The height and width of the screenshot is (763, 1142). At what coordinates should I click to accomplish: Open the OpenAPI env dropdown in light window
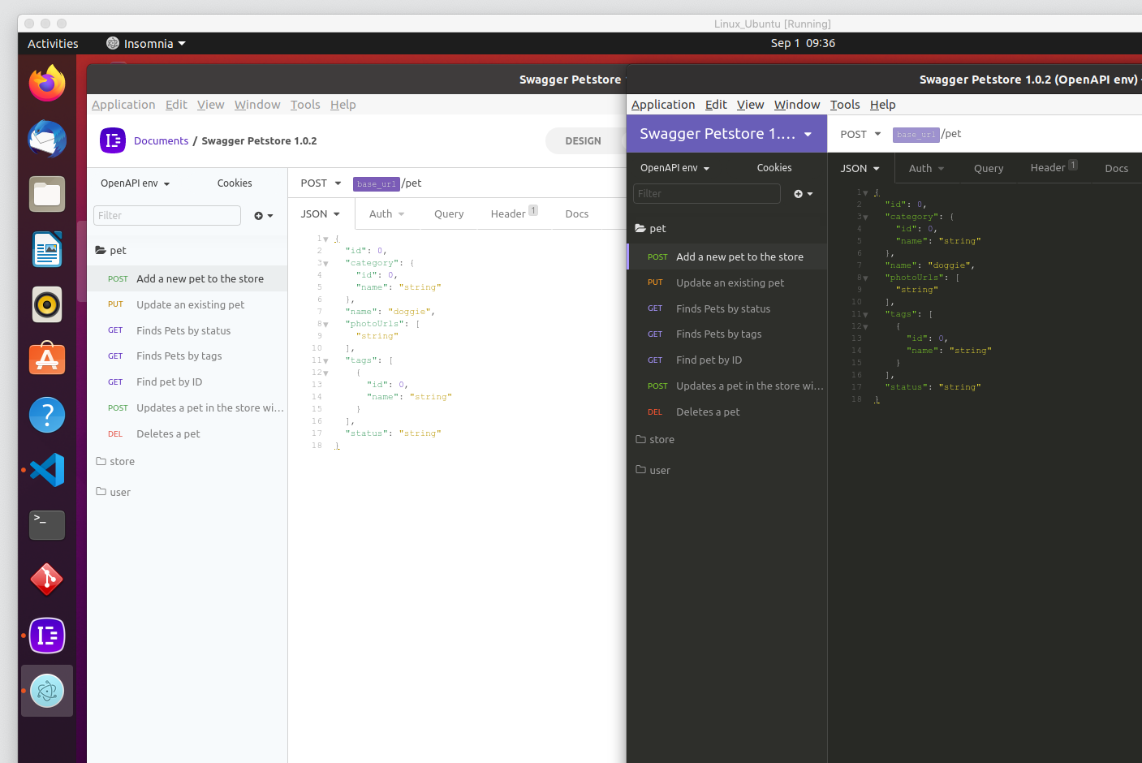[136, 183]
